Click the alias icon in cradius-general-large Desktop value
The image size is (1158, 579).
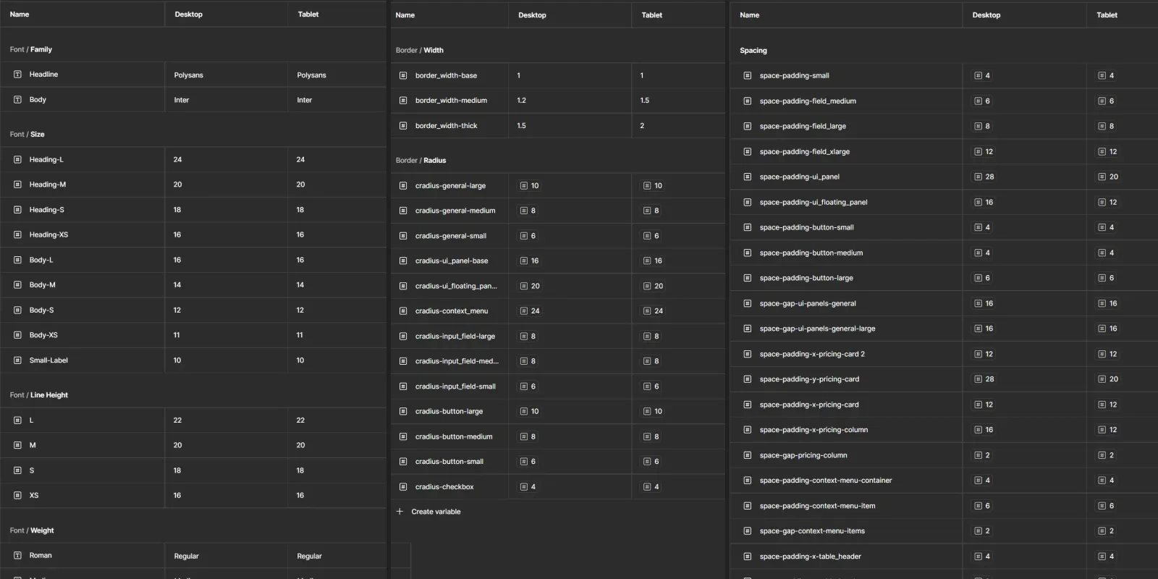523,186
